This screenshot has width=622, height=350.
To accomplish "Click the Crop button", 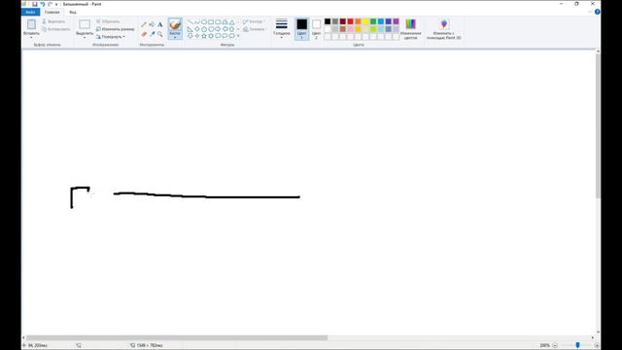I will coord(108,21).
